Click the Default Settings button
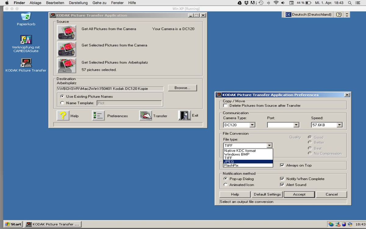The image size is (366, 229). coord(267,194)
